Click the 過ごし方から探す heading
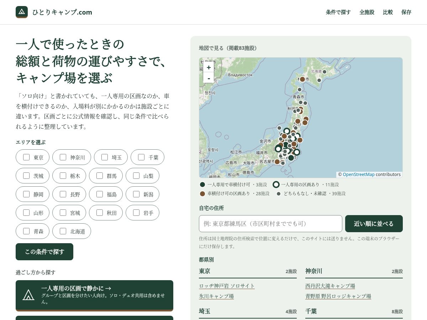Image resolution: width=427 pixels, height=320 pixels. [36, 272]
